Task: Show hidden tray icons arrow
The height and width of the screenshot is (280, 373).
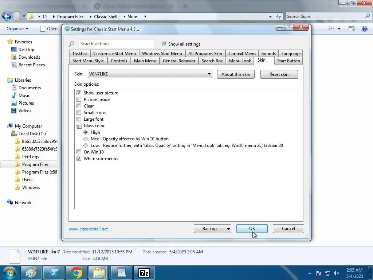Action: tap(310, 273)
